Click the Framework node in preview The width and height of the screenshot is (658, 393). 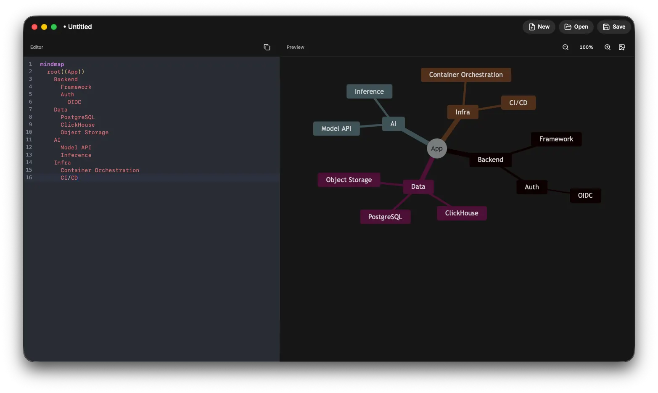click(x=556, y=139)
